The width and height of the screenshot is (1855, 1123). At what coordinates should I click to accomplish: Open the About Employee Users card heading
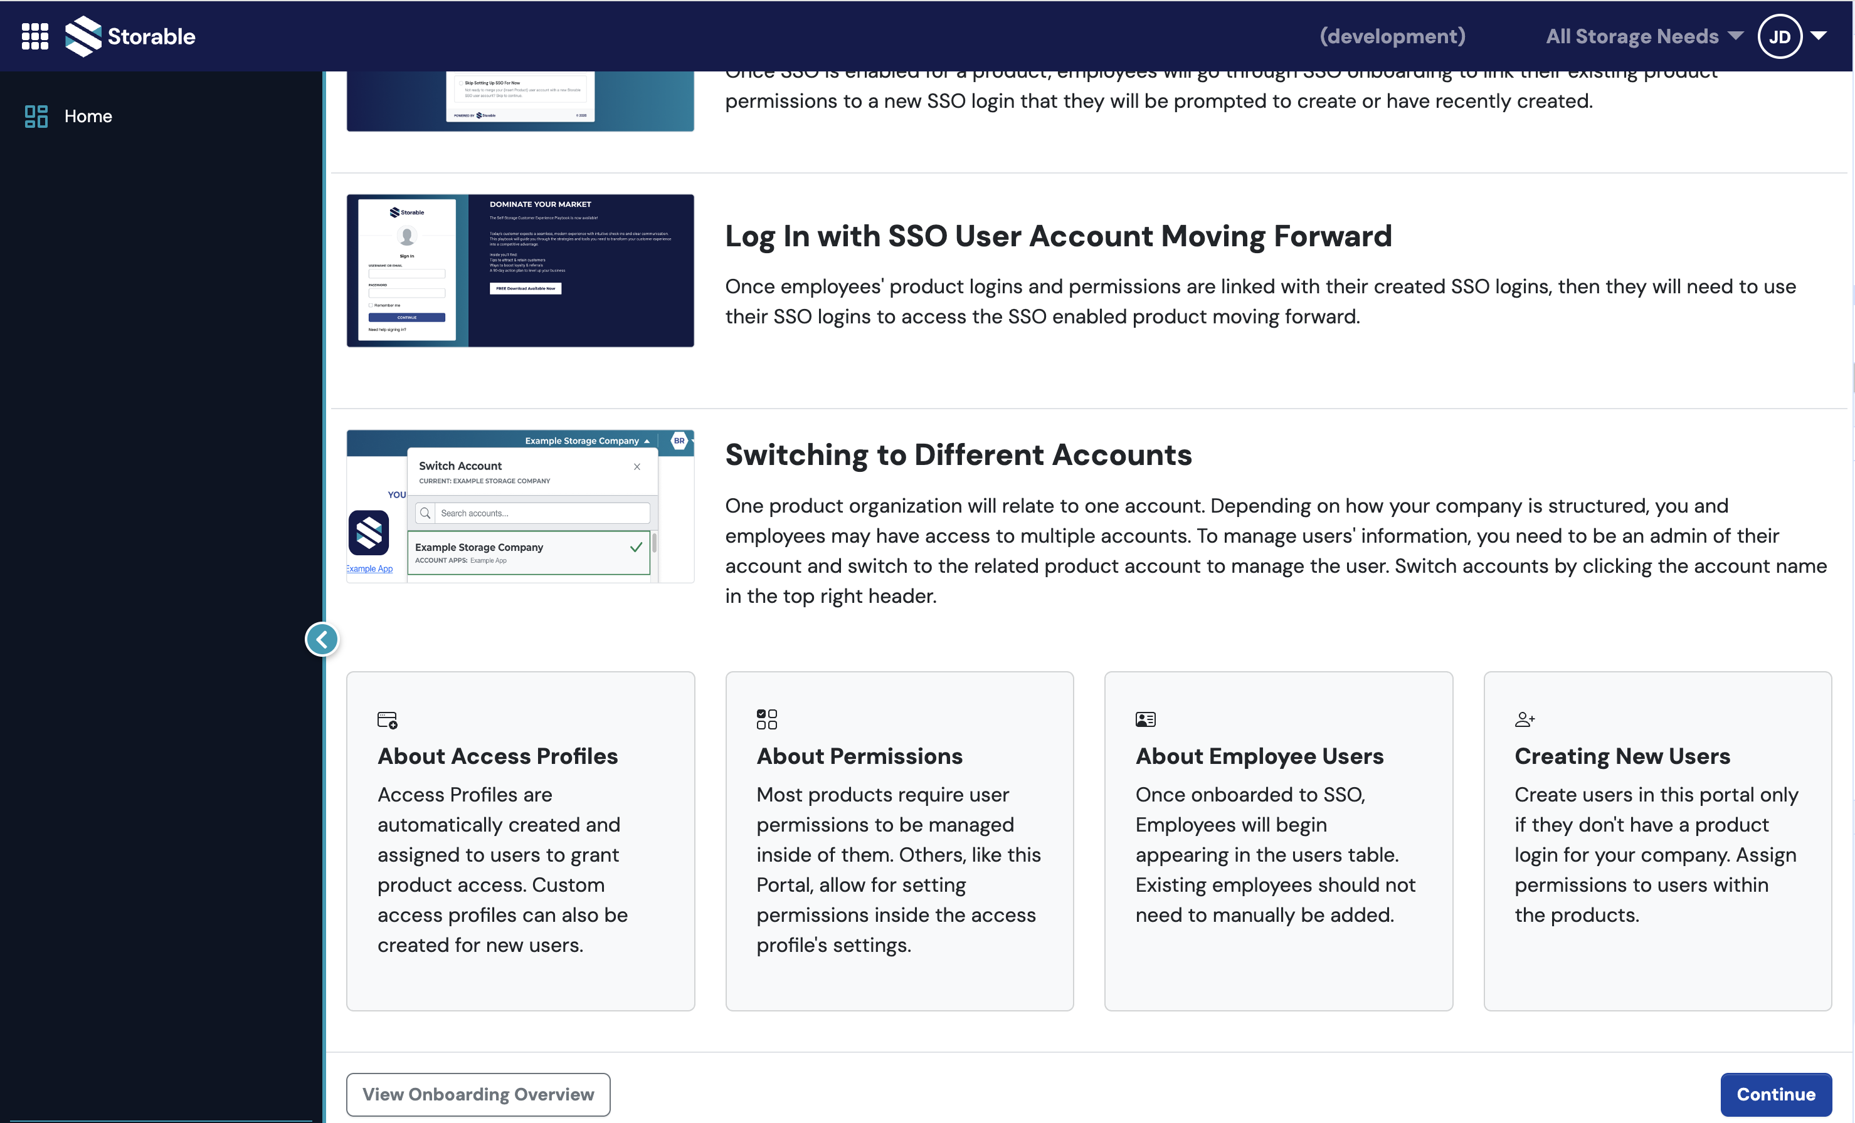click(x=1259, y=756)
